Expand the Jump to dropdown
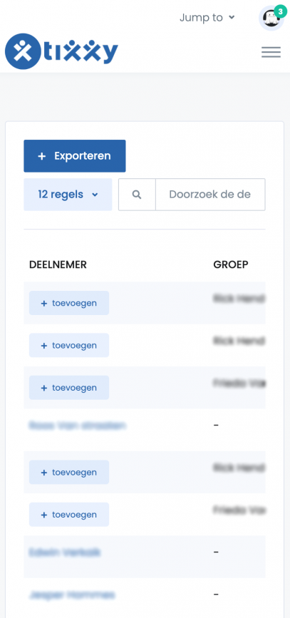 (207, 18)
